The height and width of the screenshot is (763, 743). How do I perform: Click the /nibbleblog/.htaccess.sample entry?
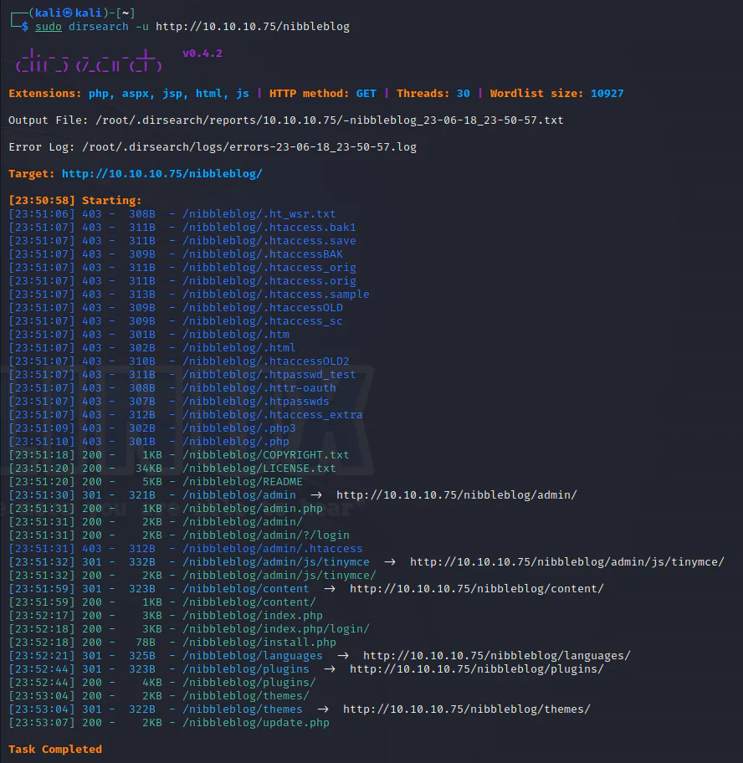tap(276, 294)
